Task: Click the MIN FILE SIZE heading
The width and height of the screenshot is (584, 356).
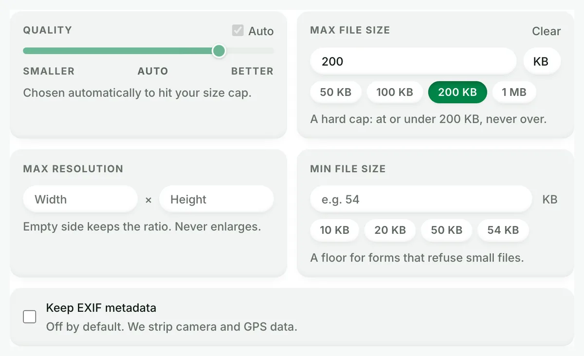Action: pyautogui.click(x=348, y=169)
